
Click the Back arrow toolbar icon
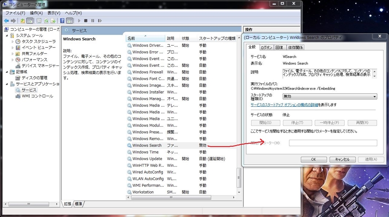click(x=6, y=21)
